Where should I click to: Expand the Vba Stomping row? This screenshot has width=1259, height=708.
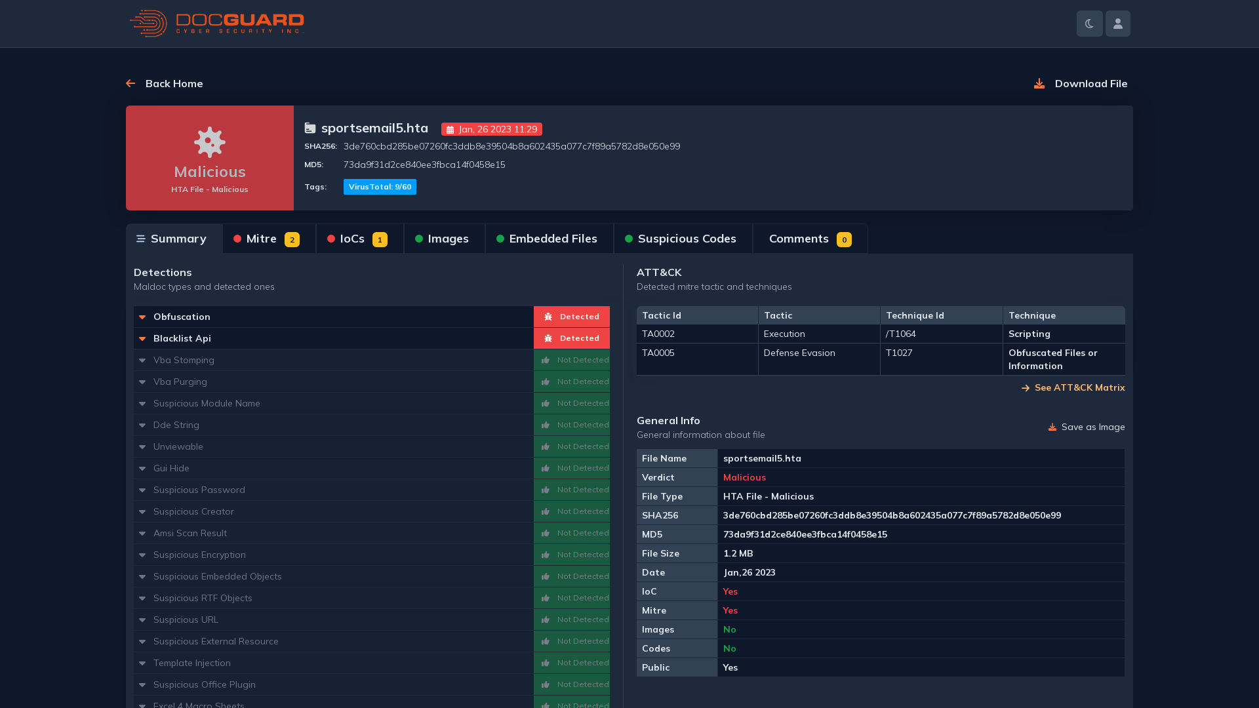pos(333,360)
